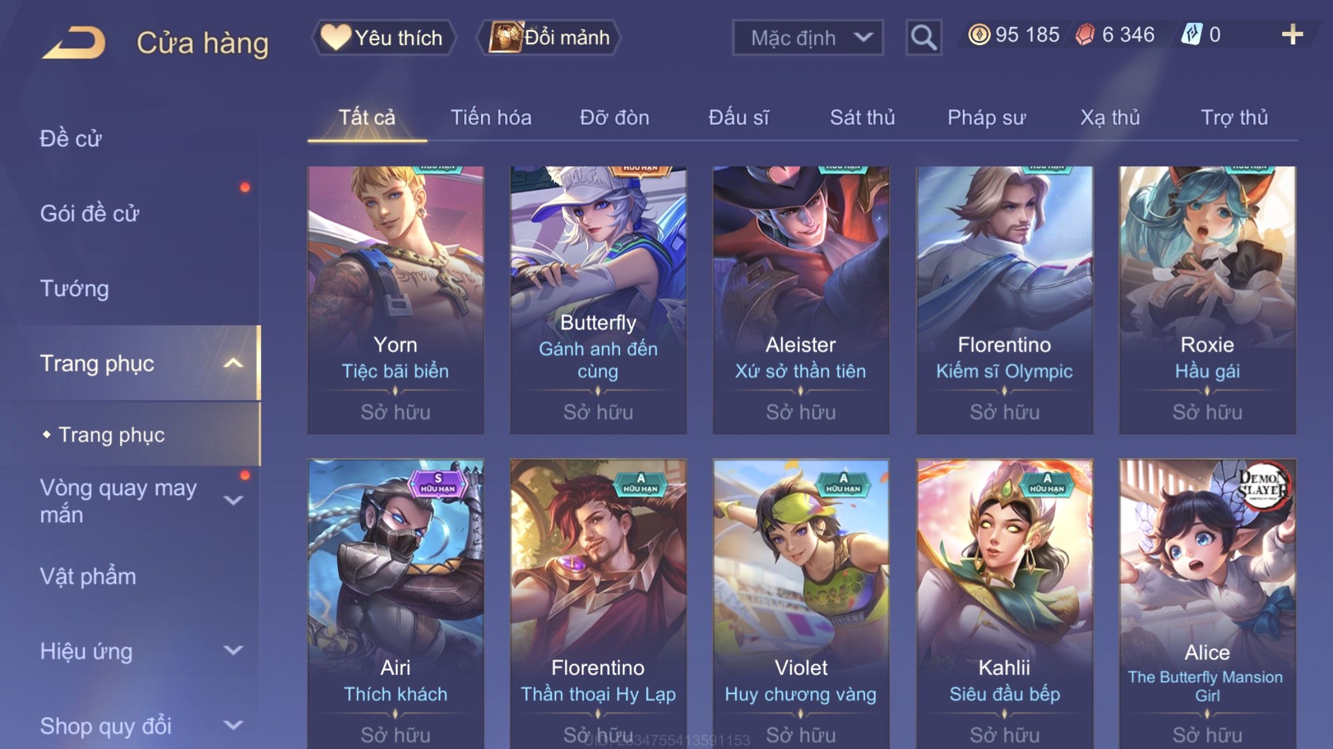Viewport: 1333px width, 749px height.
Task: Tap the red gem currency icon
Action: point(1085,34)
